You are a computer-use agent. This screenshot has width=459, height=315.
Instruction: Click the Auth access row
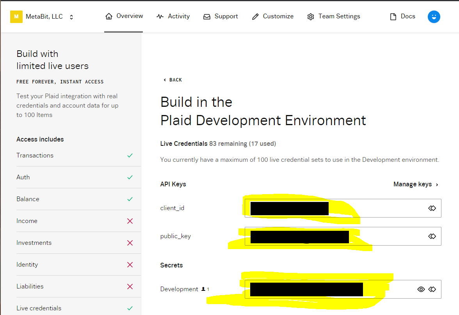click(78, 177)
